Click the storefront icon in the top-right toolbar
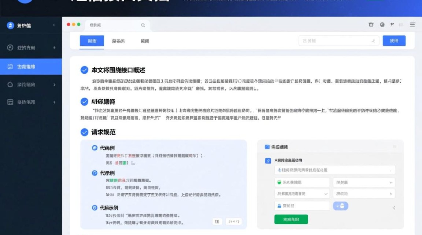 click(371, 24)
